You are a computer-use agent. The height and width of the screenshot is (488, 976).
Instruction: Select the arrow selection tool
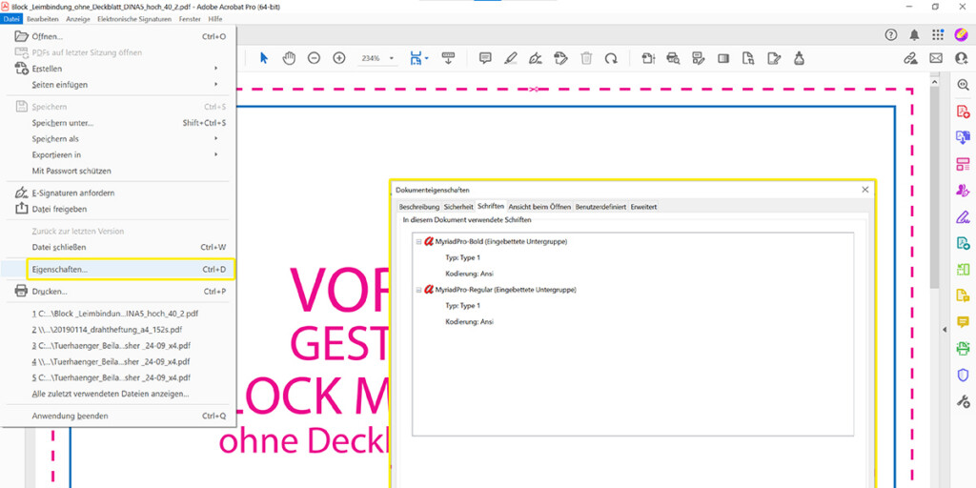coord(264,58)
